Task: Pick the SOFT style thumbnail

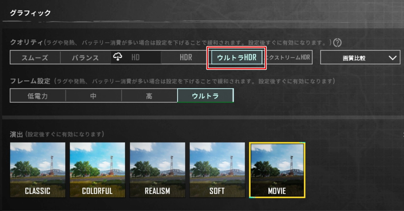Action: pyautogui.click(x=217, y=170)
